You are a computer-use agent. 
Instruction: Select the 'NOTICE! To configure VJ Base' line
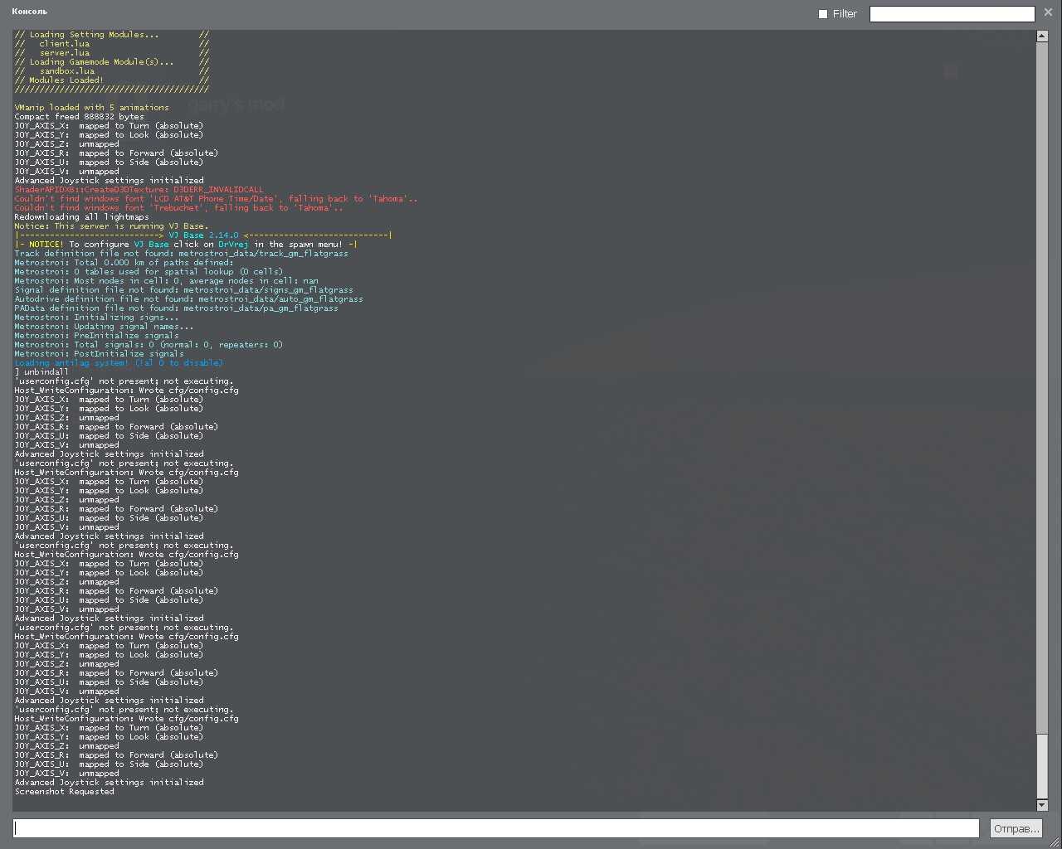coord(186,245)
